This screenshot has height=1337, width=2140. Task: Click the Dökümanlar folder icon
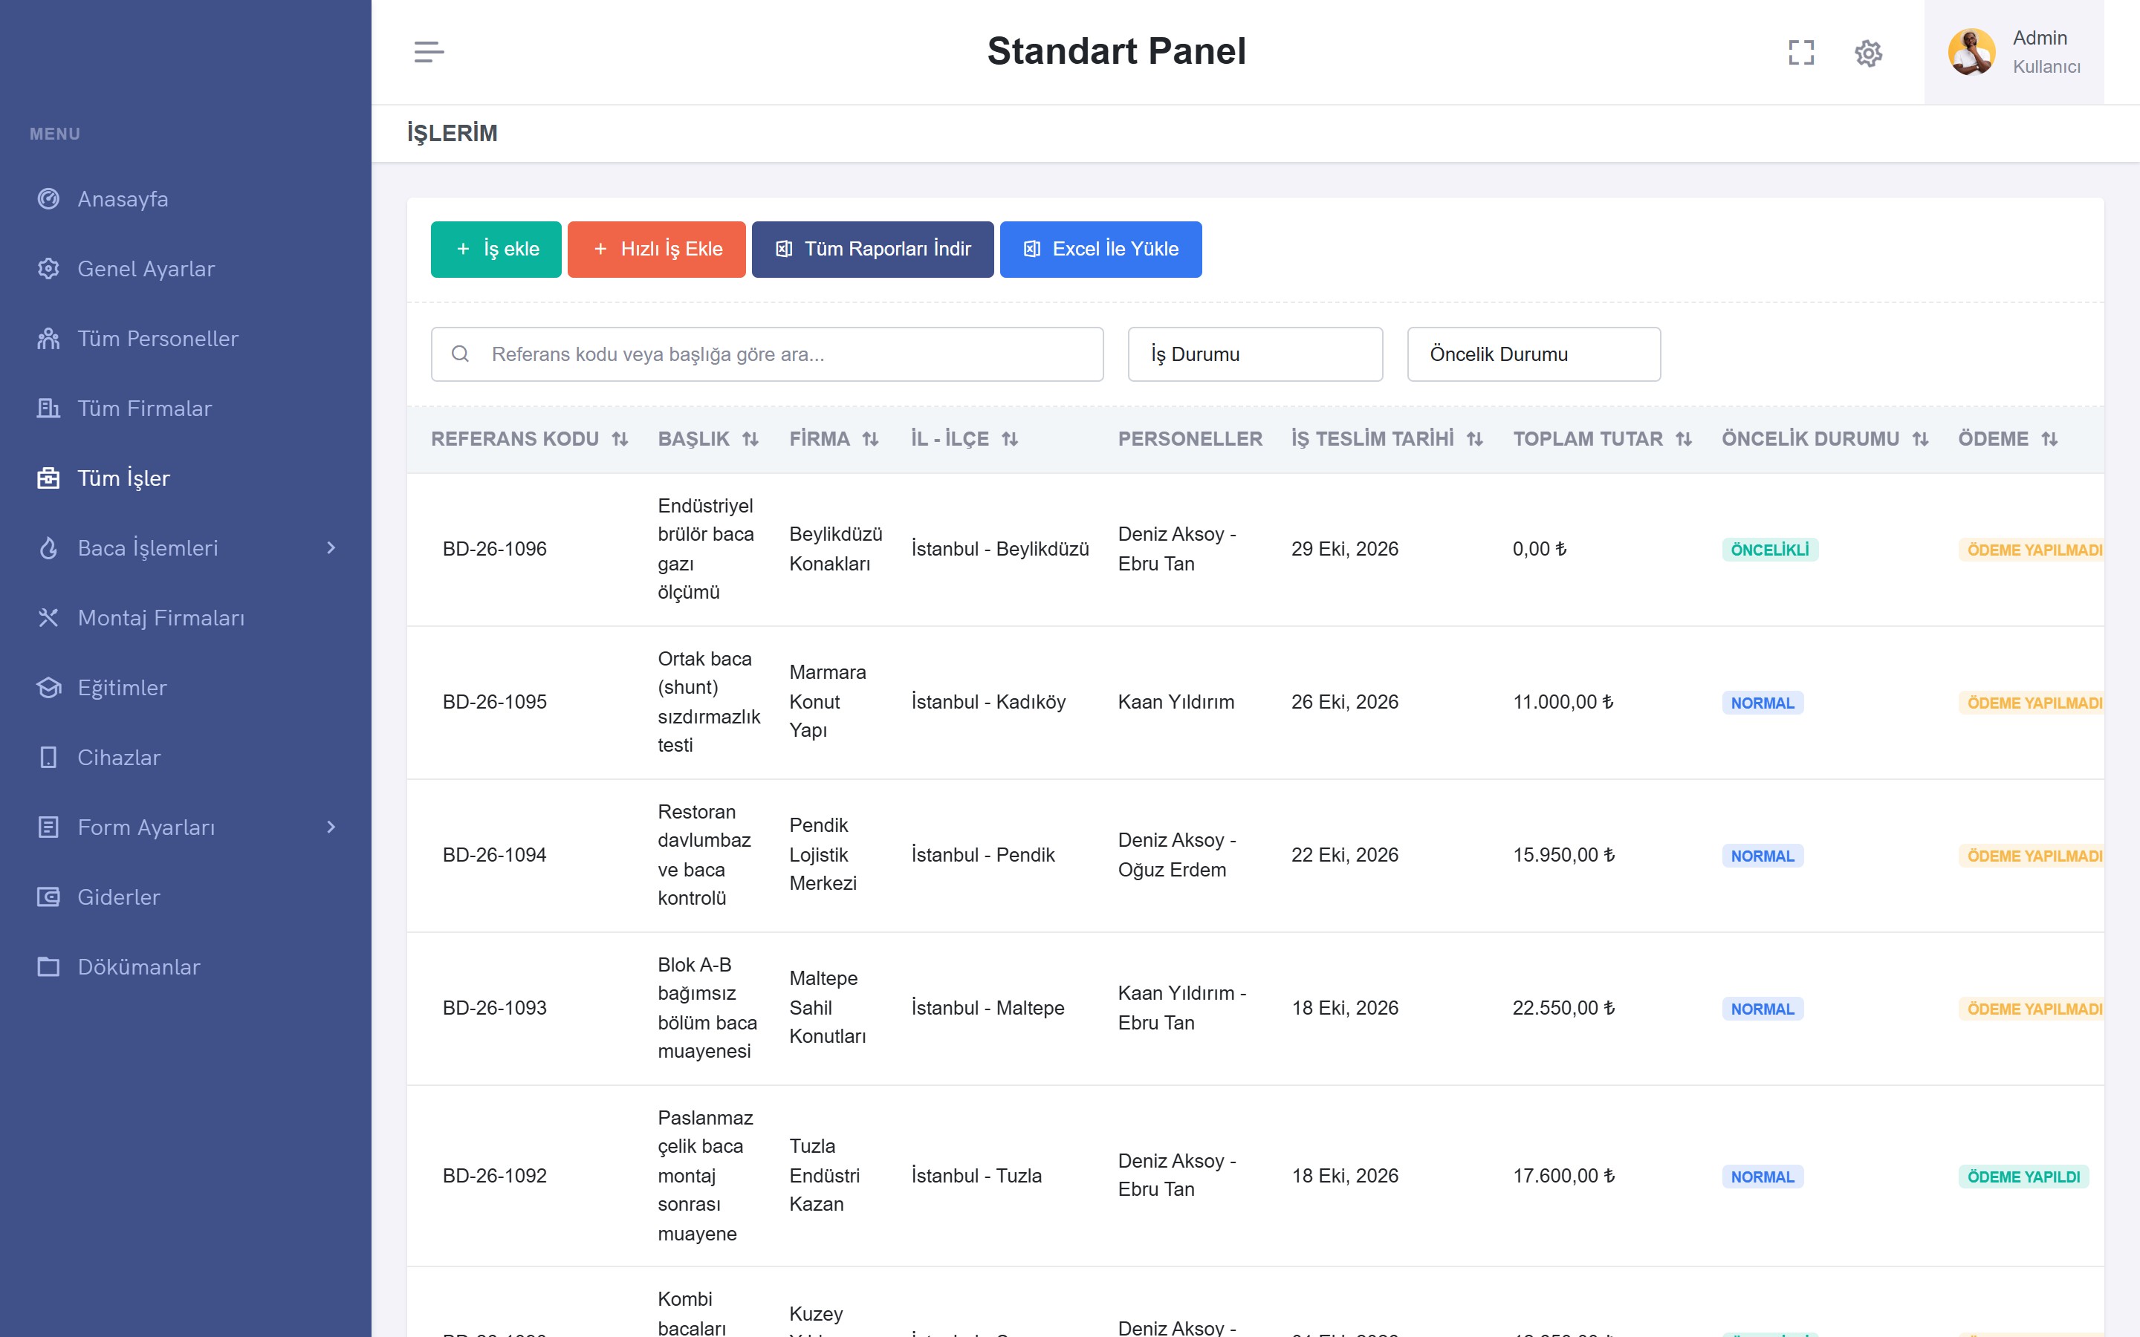[x=48, y=967]
